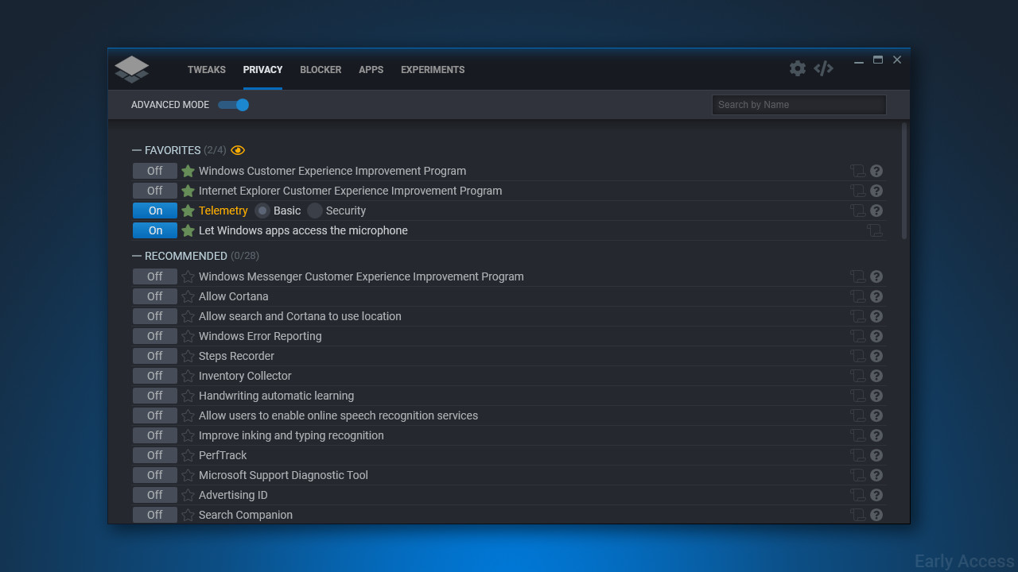Click the app logo in header
1018x572 pixels.
(x=132, y=69)
